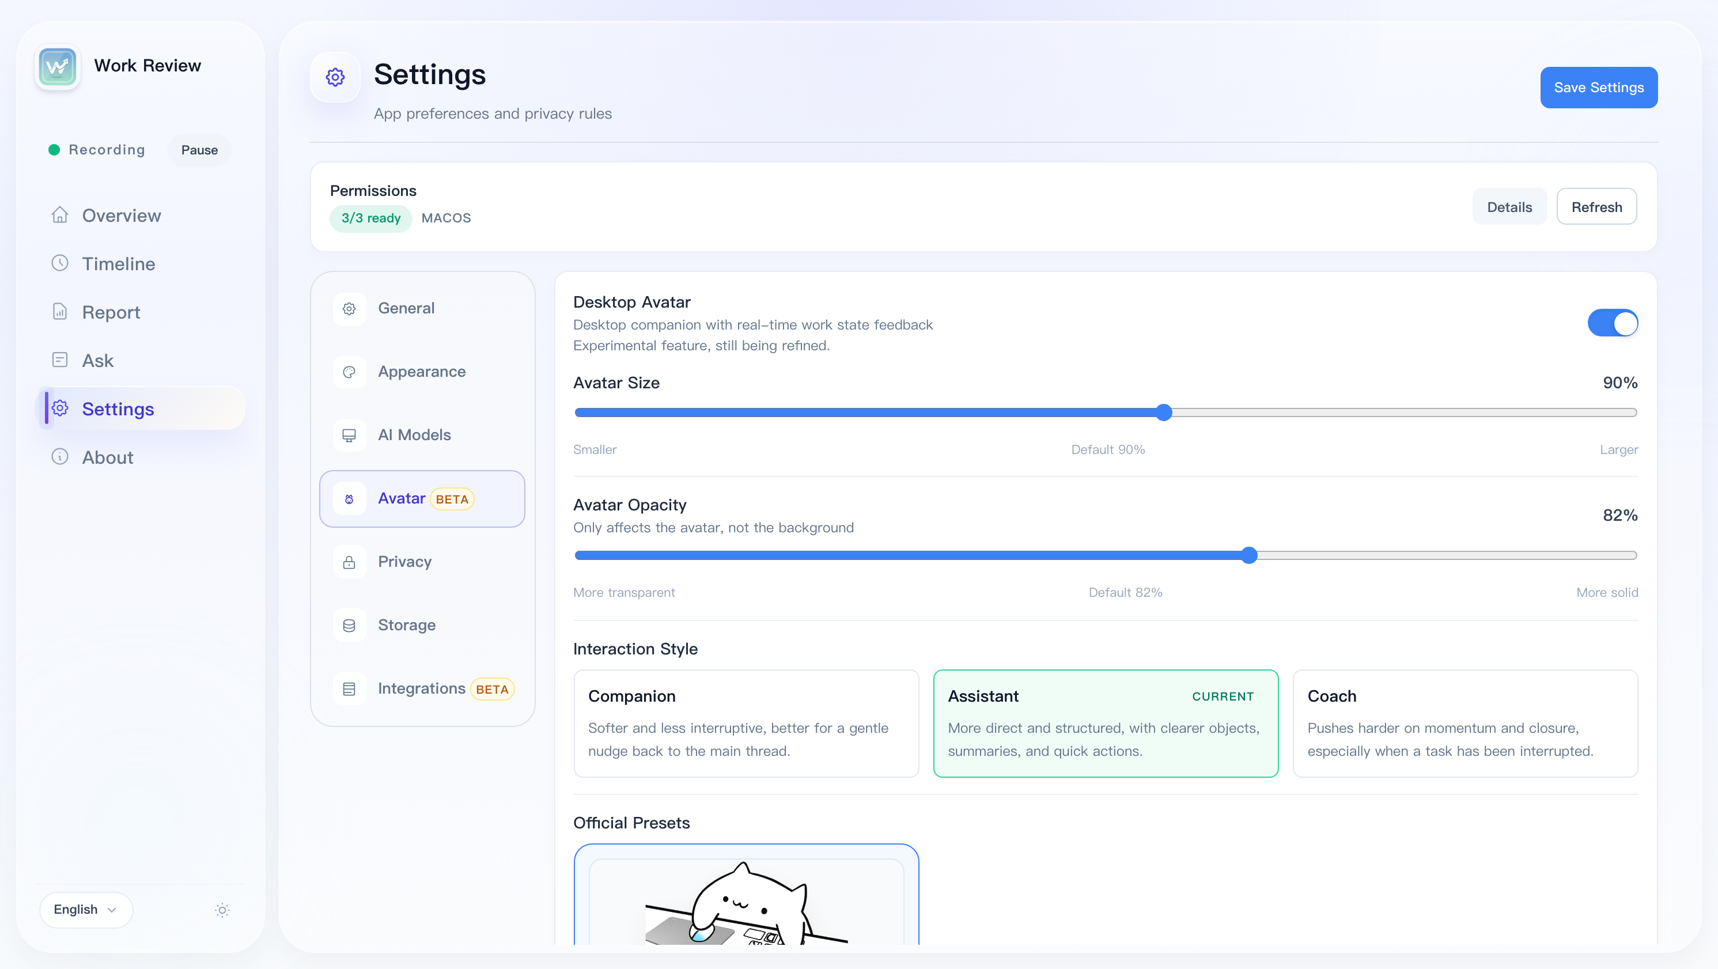
Task: Navigate to the Ask page
Action: (140, 361)
